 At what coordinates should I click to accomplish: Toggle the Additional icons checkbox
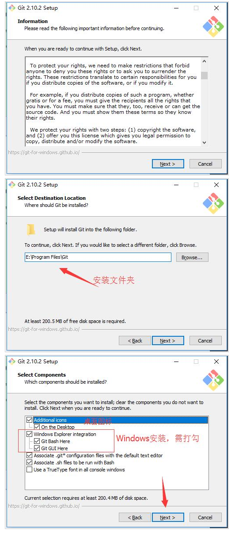pyautogui.click(x=30, y=420)
